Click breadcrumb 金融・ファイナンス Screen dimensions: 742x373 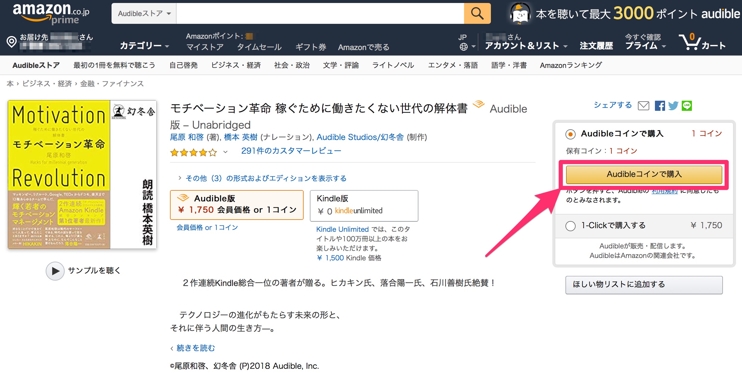(x=112, y=84)
